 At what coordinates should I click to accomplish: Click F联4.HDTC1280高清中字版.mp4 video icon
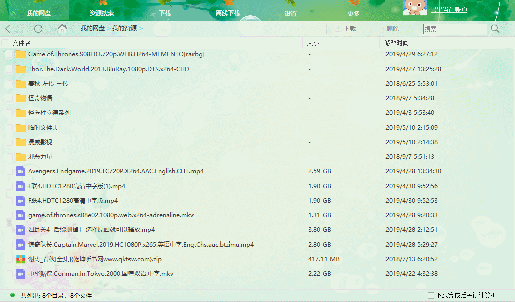(20, 201)
